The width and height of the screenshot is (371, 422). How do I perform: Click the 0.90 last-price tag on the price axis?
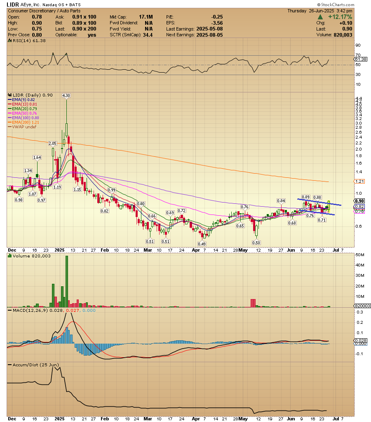pos(360,201)
